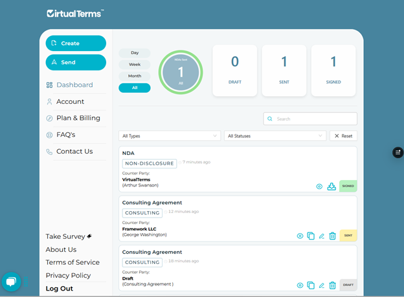Click the '7 minutes ago' timestamp
The height and width of the screenshot is (297, 404).
coord(196,162)
